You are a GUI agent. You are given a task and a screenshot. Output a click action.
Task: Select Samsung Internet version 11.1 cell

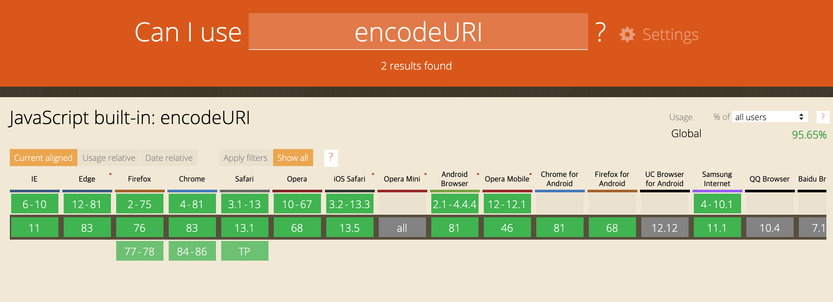click(x=717, y=227)
